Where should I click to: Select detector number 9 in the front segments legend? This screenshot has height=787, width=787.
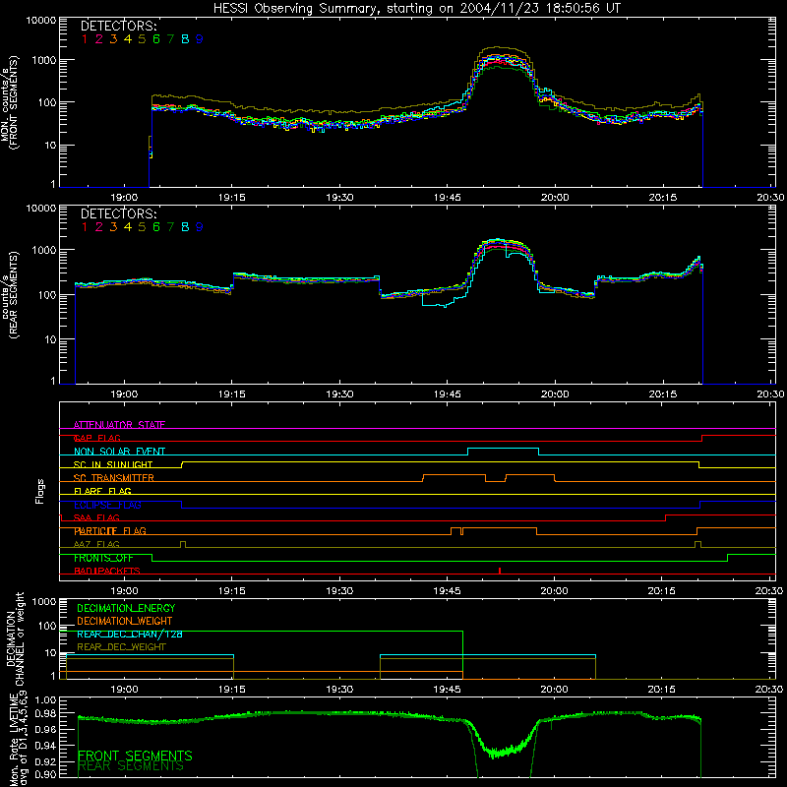click(x=200, y=39)
